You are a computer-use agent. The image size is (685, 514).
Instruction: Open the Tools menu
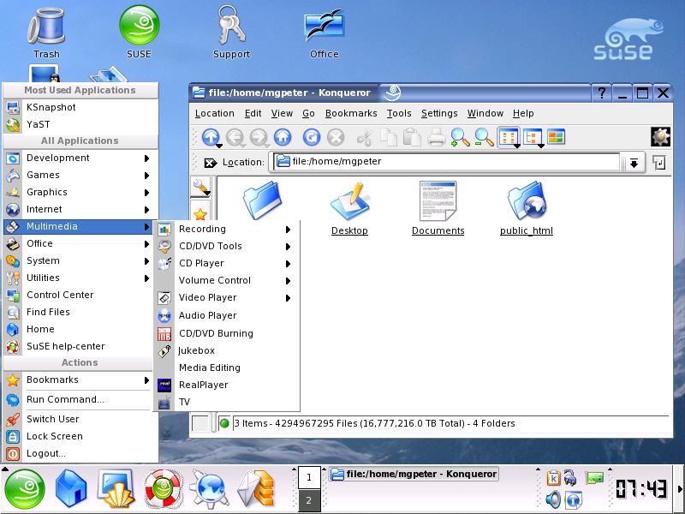click(399, 113)
